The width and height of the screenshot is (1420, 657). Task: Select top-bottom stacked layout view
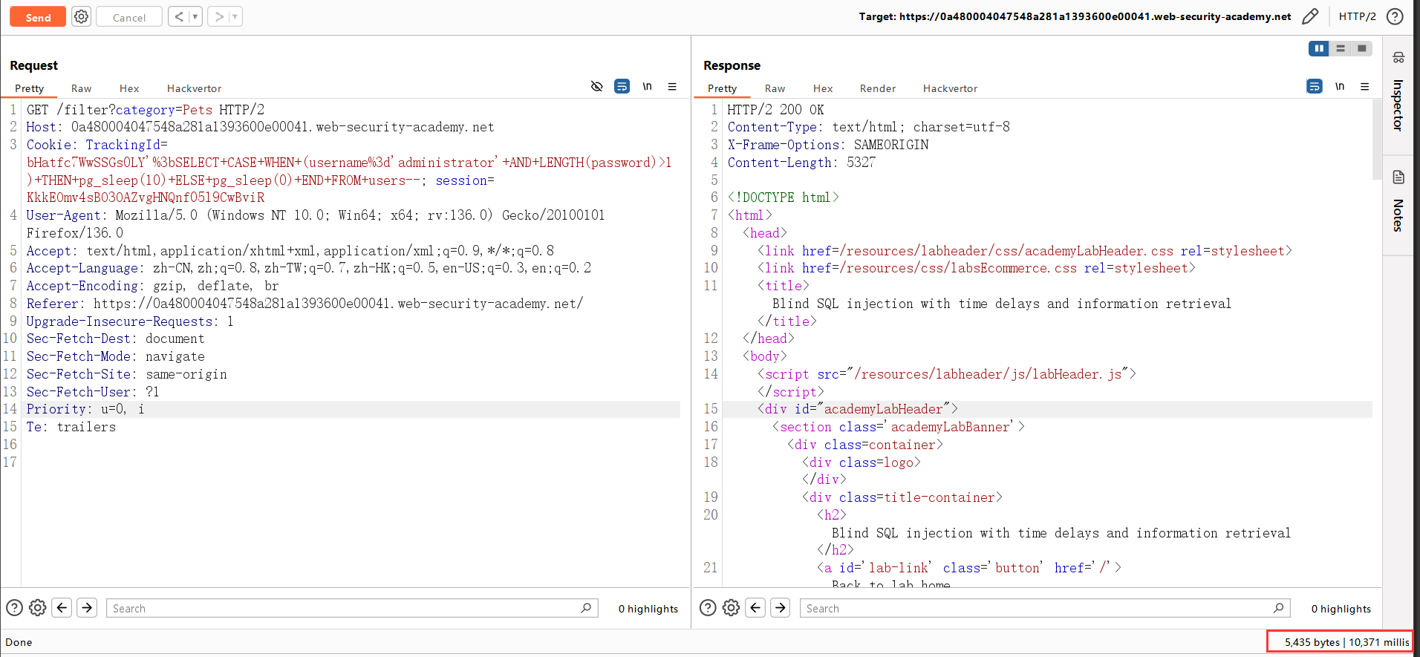1341,48
